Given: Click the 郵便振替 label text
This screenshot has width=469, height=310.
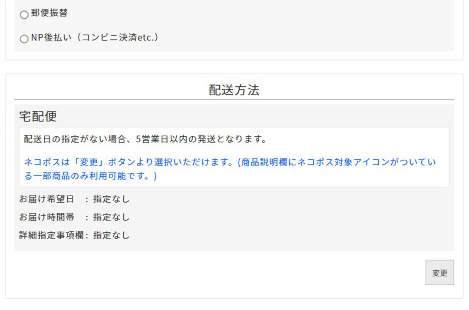Looking at the screenshot, I should (x=49, y=13).
